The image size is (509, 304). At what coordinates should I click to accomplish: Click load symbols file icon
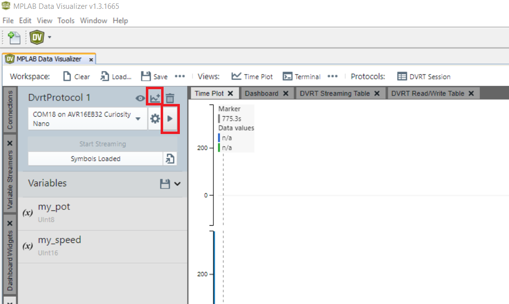coord(170,159)
